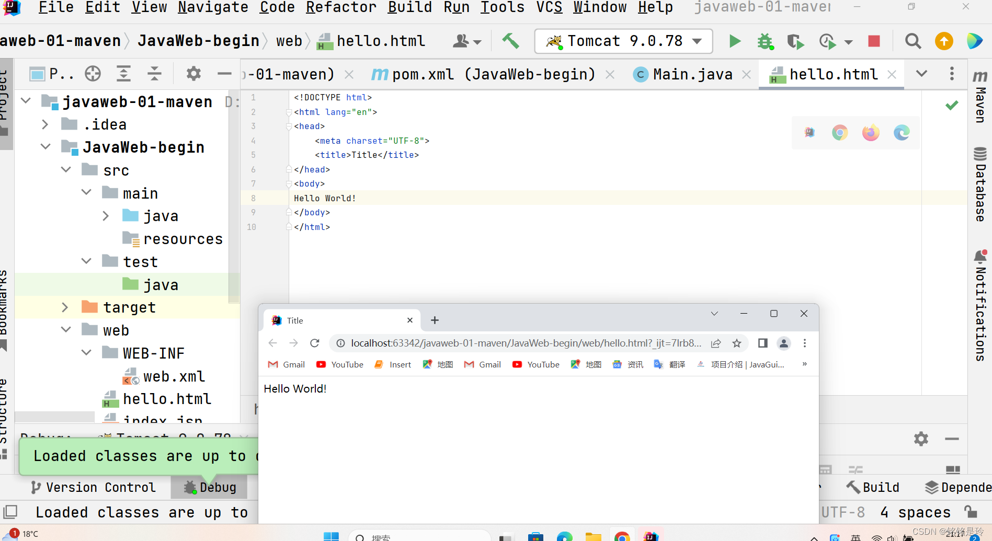The image size is (992, 541).
Task: Select hello.html in project tree
Action: [x=157, y=399]
